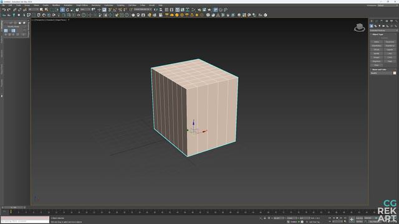This screenshot has height=224, width=399.
Task: Open the Rendering menu
Action: click(96, 6)
